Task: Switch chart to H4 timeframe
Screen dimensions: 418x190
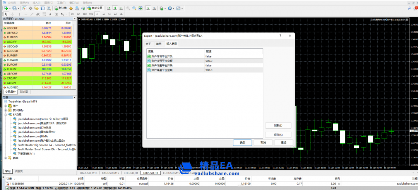Action: click(103, 14)
